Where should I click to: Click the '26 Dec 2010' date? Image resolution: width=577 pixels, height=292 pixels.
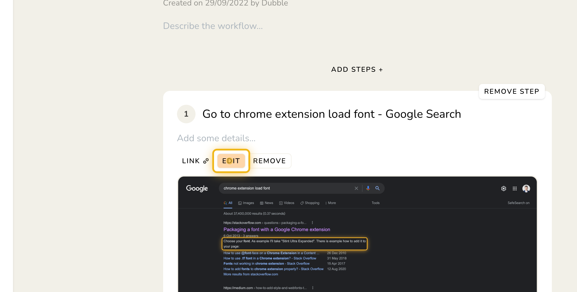337,253
